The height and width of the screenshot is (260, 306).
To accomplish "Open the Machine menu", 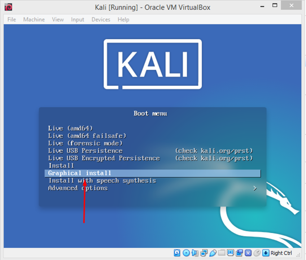I will tap(34, 19).
